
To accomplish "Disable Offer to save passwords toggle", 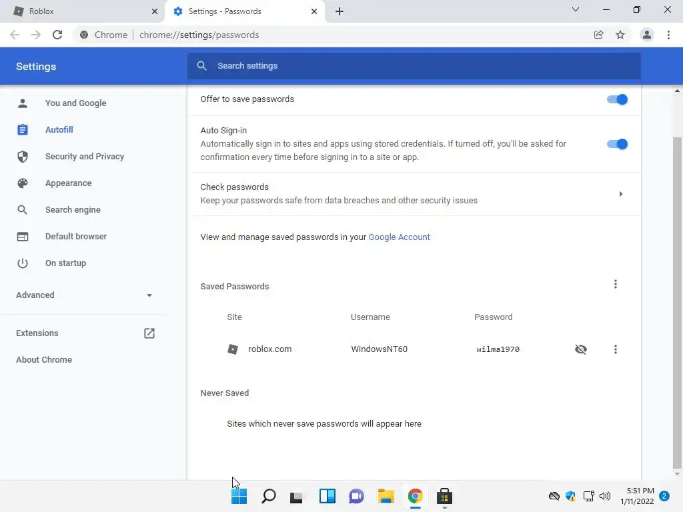I will (617, 99).
